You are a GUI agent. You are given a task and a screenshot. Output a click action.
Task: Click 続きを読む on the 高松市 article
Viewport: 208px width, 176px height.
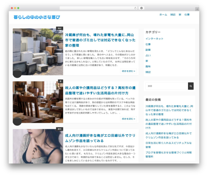(x=129, y=119)
